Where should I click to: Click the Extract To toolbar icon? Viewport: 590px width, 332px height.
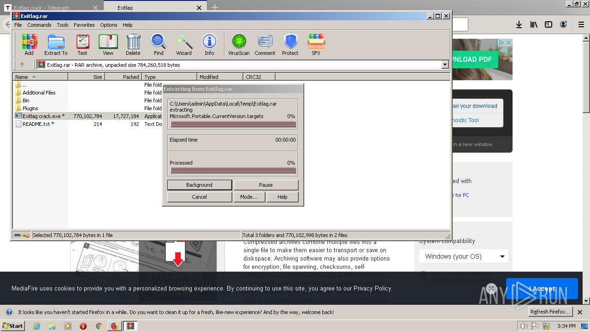56,45
